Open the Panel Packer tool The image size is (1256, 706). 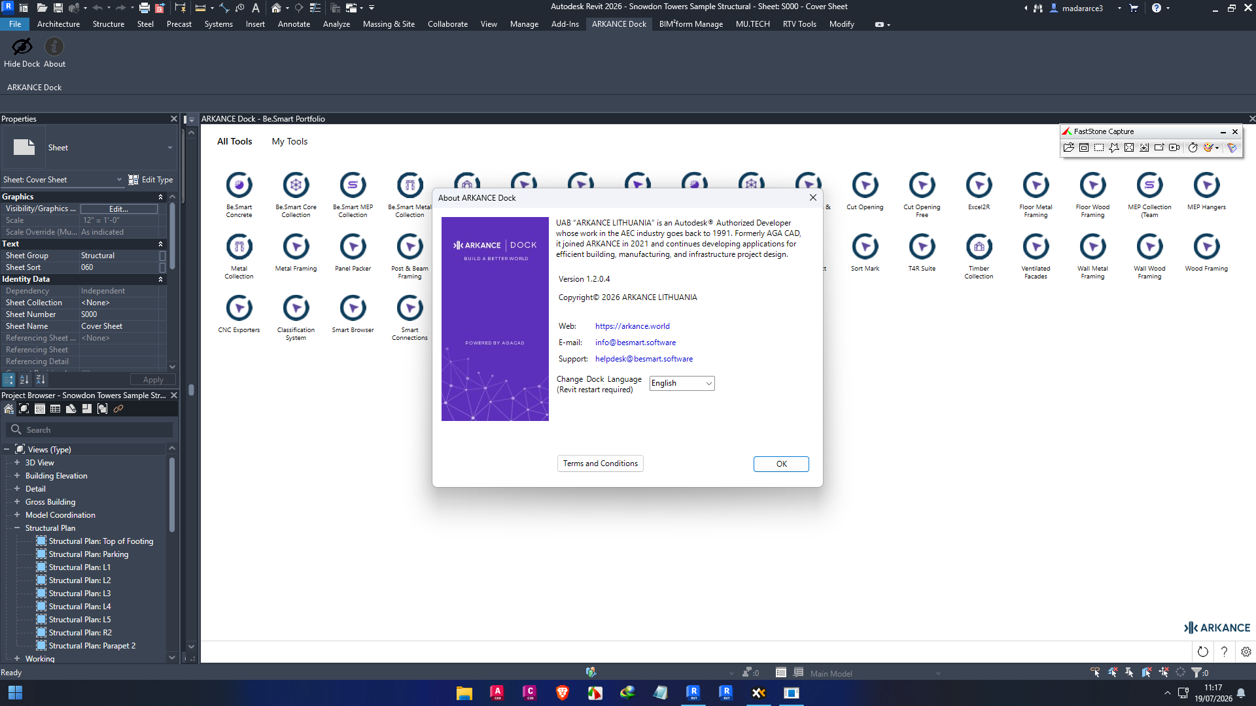353,252
